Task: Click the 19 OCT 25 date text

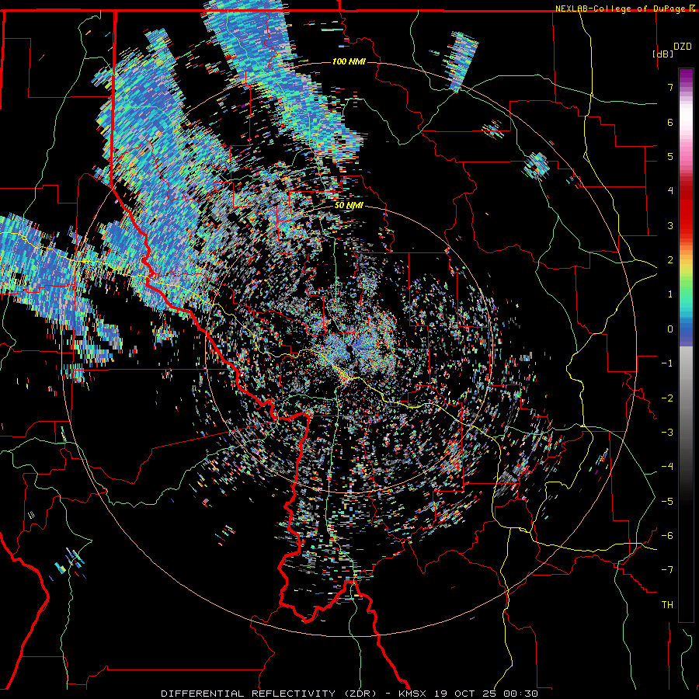Action: point(468,694)
